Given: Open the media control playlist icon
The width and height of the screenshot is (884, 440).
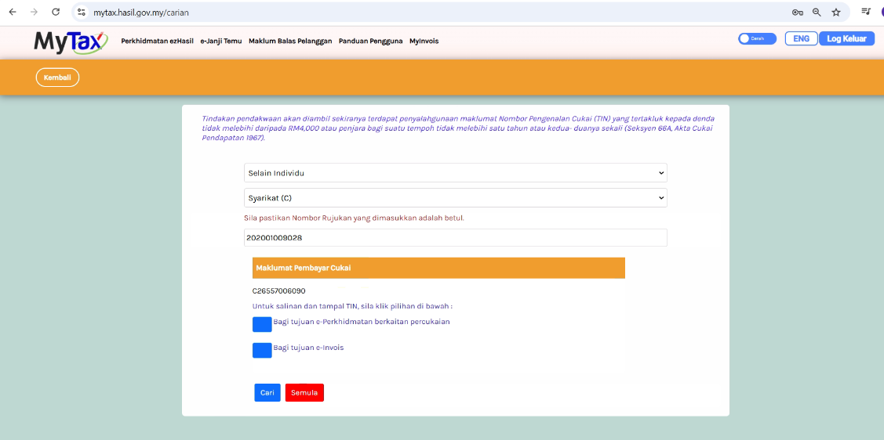Looking at the screenshot, I should coord(866,13).
